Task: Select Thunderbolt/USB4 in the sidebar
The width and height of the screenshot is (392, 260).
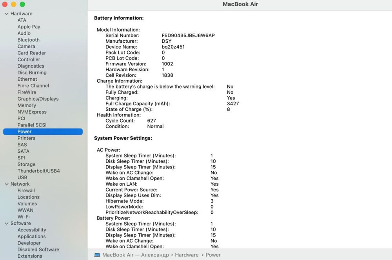Action: pyautogui.click(x=39, y=171)
